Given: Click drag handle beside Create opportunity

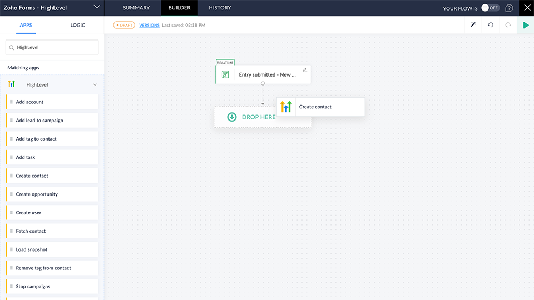Looking at the screenshot, I should (x=11, y=194).
